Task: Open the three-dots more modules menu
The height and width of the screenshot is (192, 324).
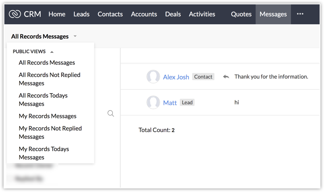Action: pyautogui.click(x=300, y=14)
